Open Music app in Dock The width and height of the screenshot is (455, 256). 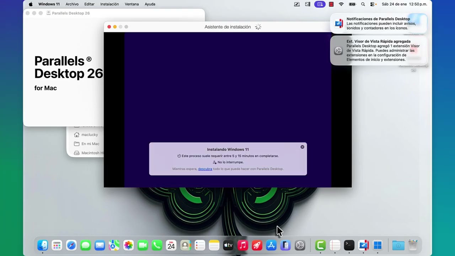pyautogui.click(x=242, y=245)
